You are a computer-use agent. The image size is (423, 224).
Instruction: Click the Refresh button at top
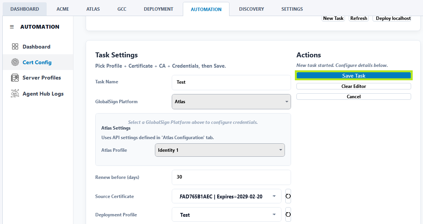click(358, 18)
